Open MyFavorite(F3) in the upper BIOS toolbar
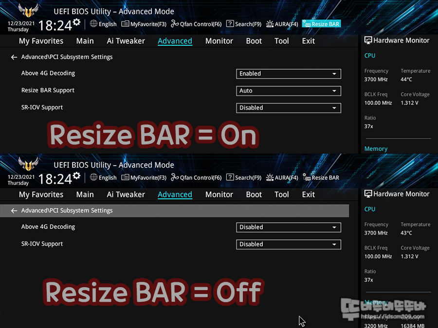This screenshot has width=438, height=328. tap(144, 24)
